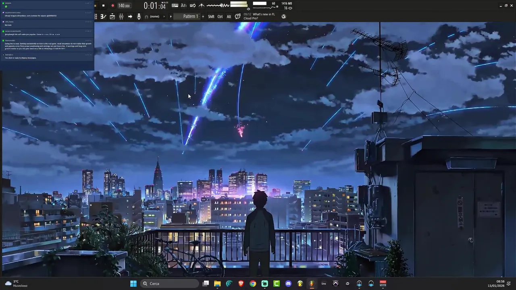
Task: Add new pattern with plus button
Action: click(x=203, y=17)
